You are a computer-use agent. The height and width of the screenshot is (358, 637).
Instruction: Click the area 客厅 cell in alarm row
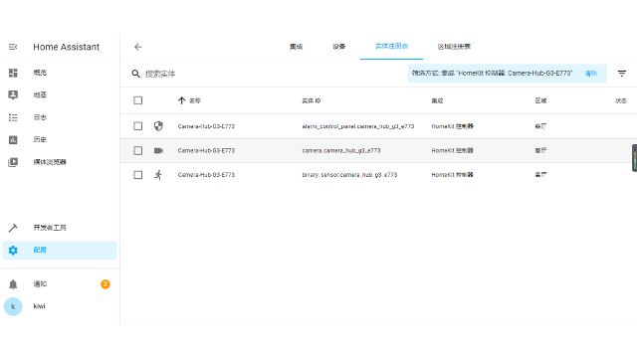(x=540, y=126)
